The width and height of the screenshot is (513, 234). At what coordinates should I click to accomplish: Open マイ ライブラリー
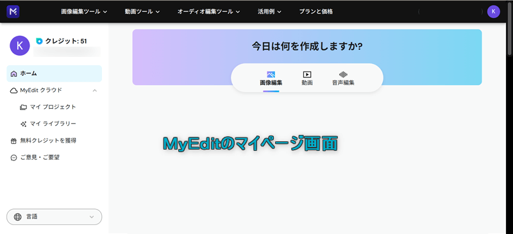coord(53,124)
